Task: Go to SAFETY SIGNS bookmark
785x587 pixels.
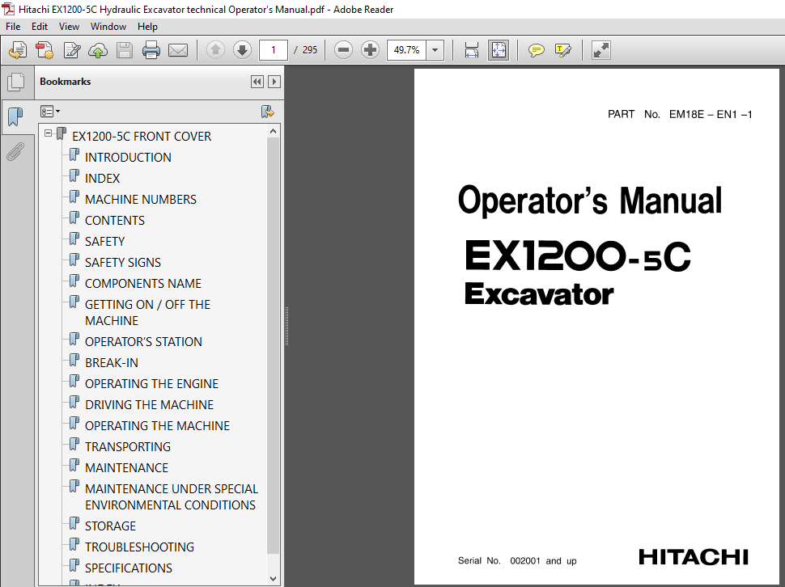Action: (x=123, y=263)
